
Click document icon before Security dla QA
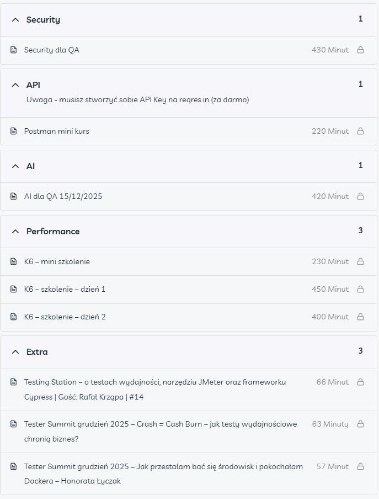[x=14, y=50]
